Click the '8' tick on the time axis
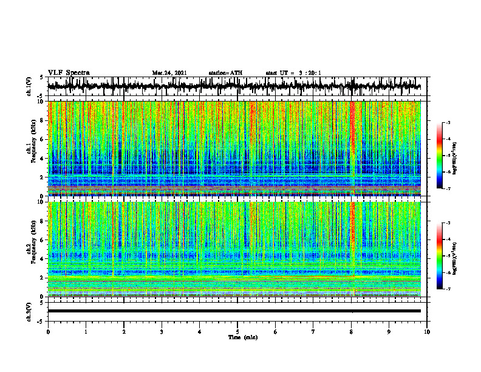This screenshot has height=372, width=481. pyautogui.click(x=351, y=332)
